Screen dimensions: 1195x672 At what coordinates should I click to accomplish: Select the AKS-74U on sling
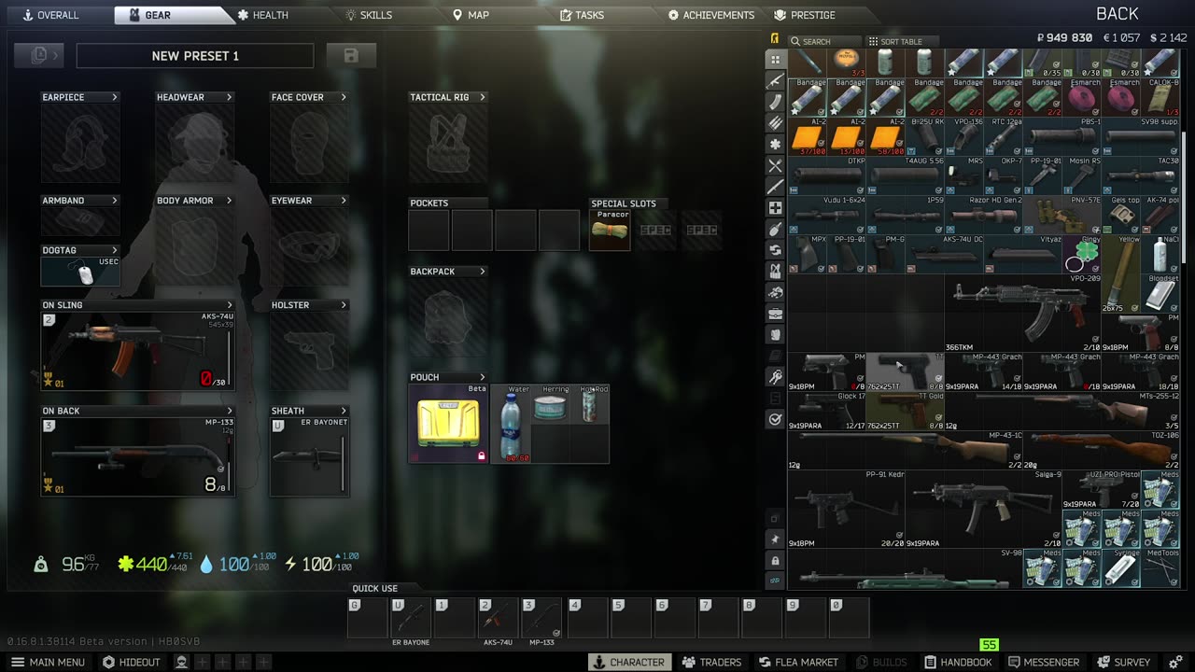click(x=137, y=351)
